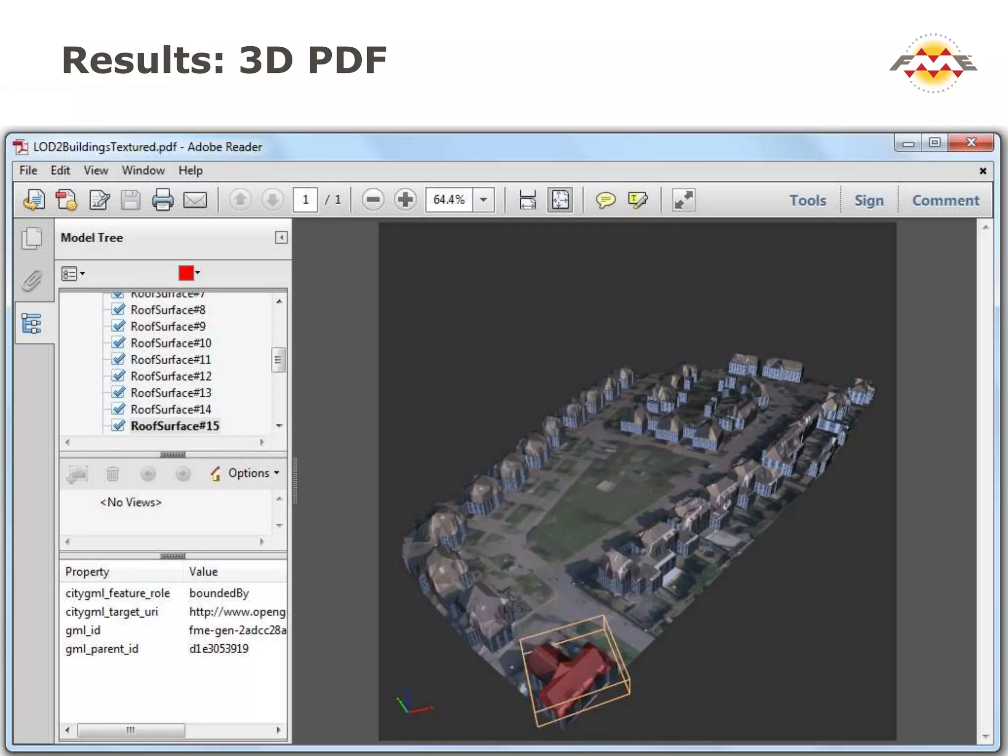This screenshot has height=756, width=1008.
Task: Uncheck RoofSurface#9 visibility checkbox
Action: click(x=118, y=326)
